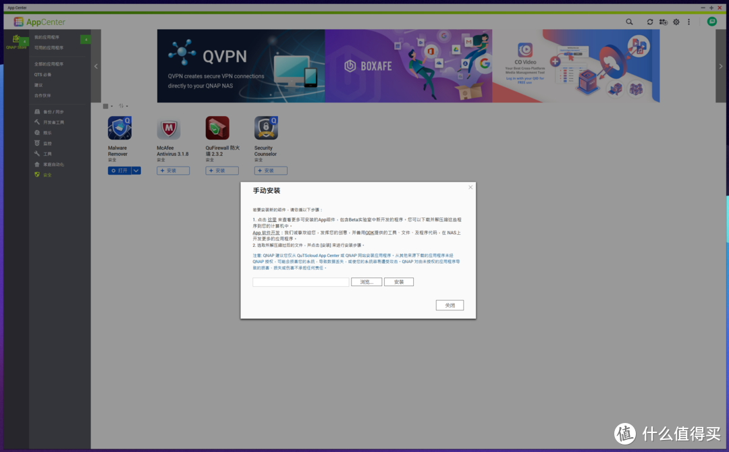This screenshot has height=452, width=729.
Task: Click the 监控 camera icon
Action: (x=37, y=143)
